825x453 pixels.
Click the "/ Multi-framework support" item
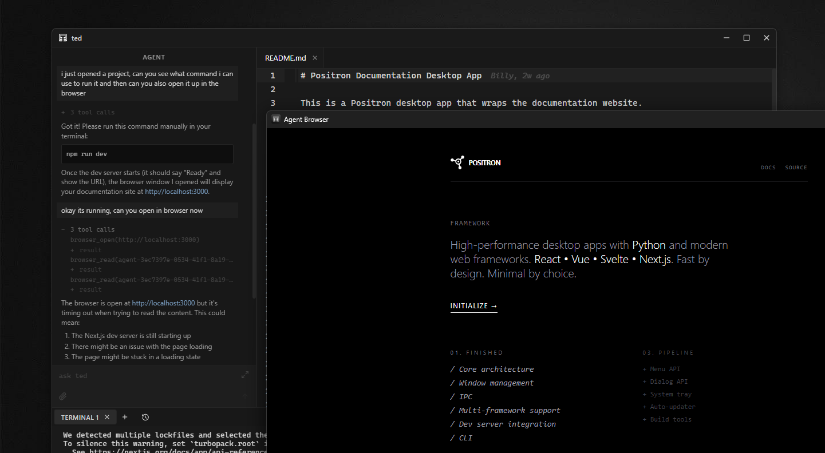[x=506, y=411]
